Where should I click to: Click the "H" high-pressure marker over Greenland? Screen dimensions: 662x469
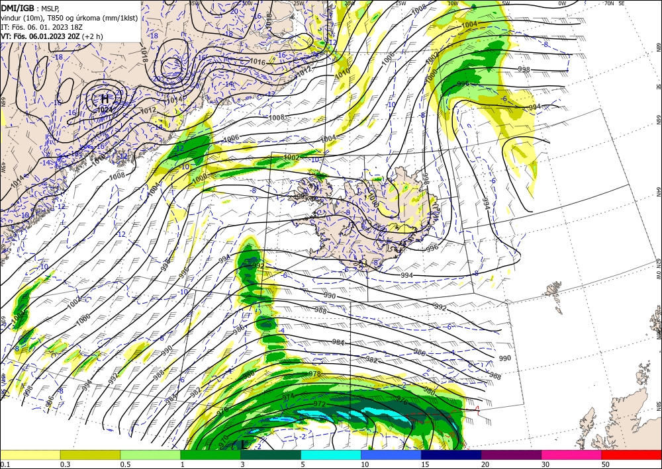pyautogui.click(x=105, y=99)
